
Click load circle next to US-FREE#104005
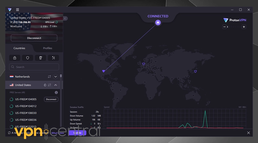11,99
